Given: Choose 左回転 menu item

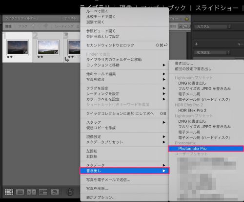Looking at the screenshot, I should pyautogui.click(x=124, y=151).
